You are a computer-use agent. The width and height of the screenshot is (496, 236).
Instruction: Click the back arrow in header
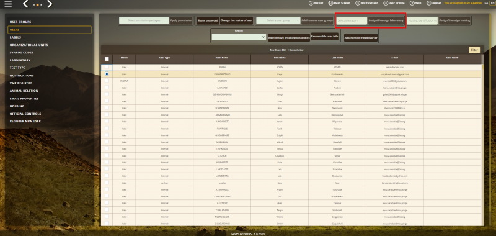click(26, 4)
